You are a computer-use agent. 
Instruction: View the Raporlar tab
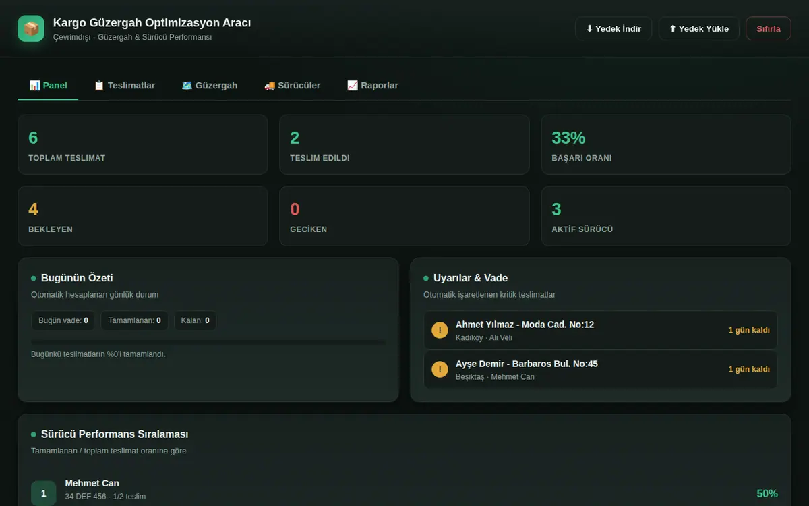[x=372, y=86]
